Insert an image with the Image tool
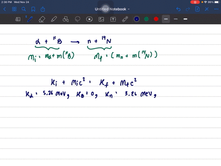The image size is (221, 166). 101,19
